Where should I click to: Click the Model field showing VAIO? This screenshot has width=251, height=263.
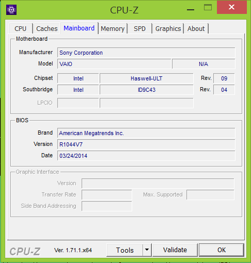click(114, 64)
